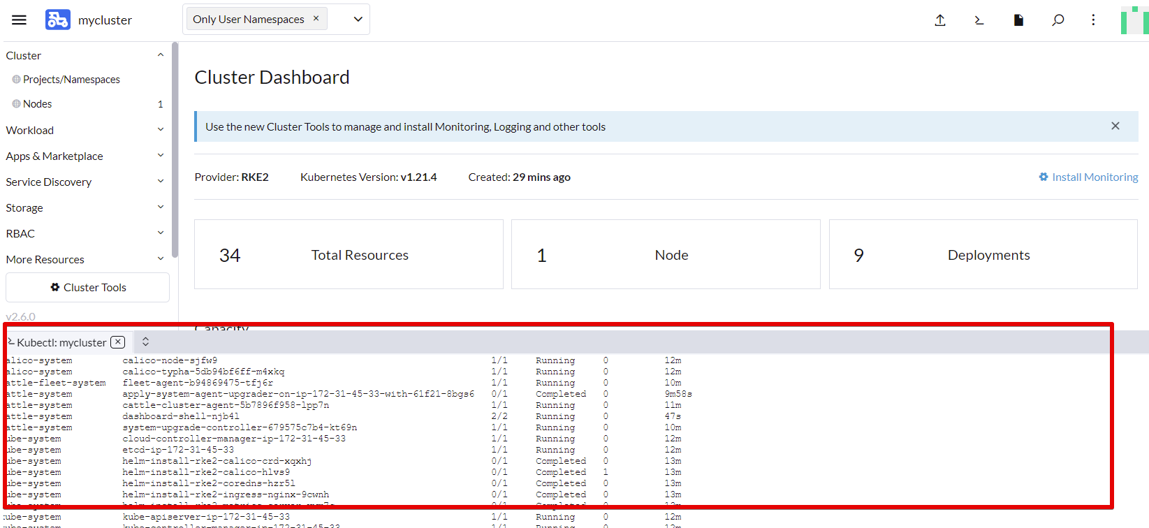
Task: Expand the RBAC sidebar section
Action: coord(161,233)
